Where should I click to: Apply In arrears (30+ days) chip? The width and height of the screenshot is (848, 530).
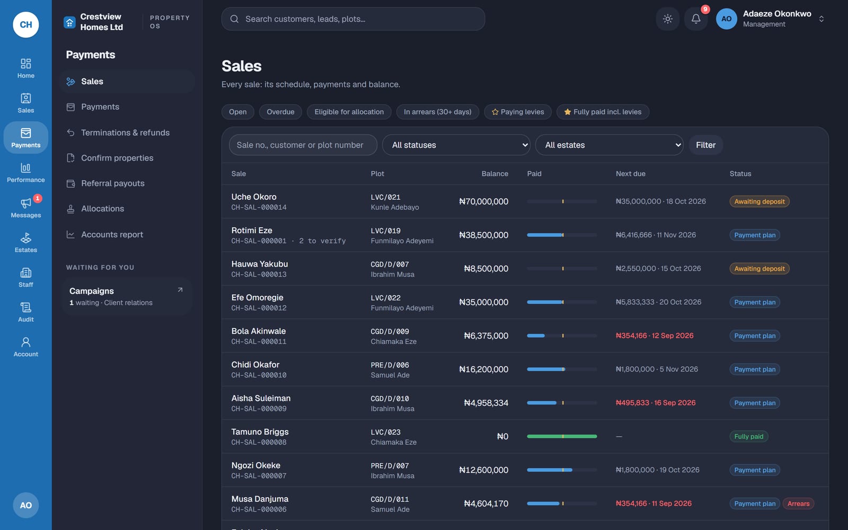pos(438,112)
